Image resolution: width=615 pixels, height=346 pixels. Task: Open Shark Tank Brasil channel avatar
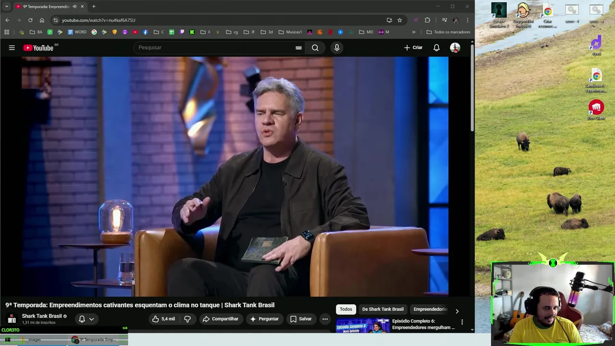[x=12, y=319]
